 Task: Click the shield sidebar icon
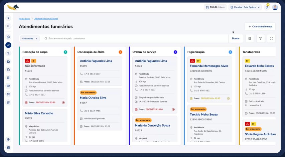click(x=8, y=86)
